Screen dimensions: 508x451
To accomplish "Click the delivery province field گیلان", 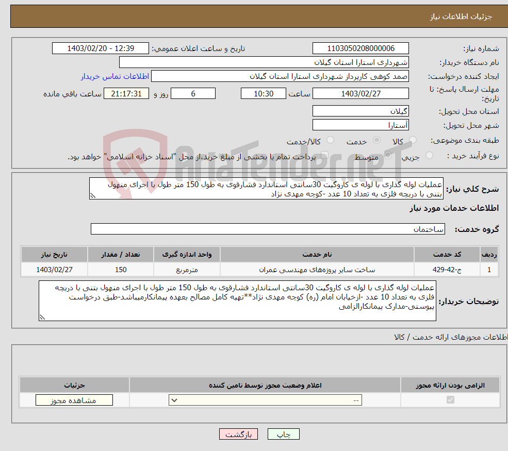I will [x=360, y=111].
